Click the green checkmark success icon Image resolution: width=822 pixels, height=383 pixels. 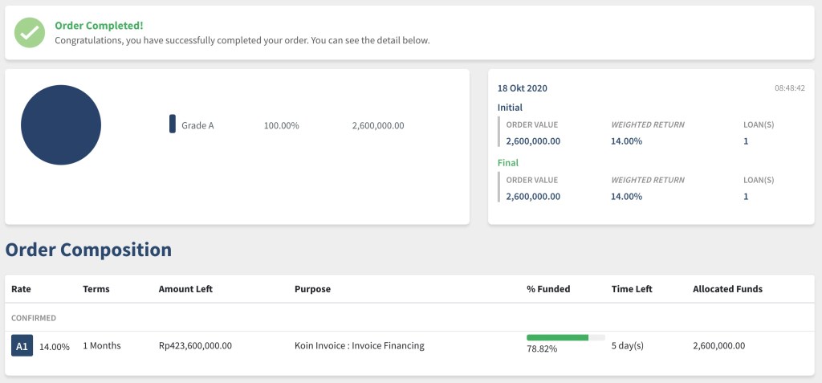click(30, 33)
